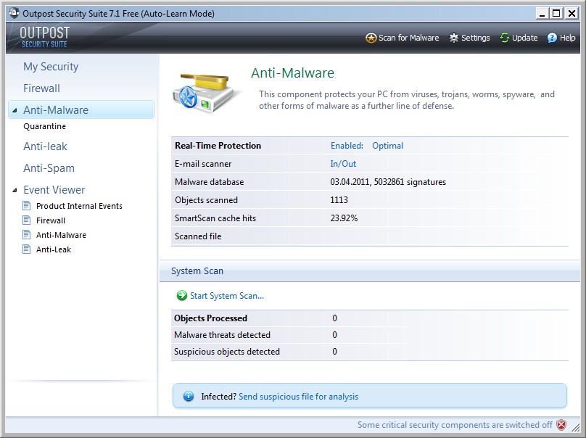Viewport: 586px width, 438px height.
Task: Click the blue info icon beside Infected?
Action: [189, 396]
